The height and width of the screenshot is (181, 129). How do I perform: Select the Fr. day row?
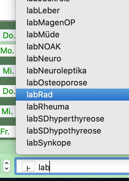[8, 132]
